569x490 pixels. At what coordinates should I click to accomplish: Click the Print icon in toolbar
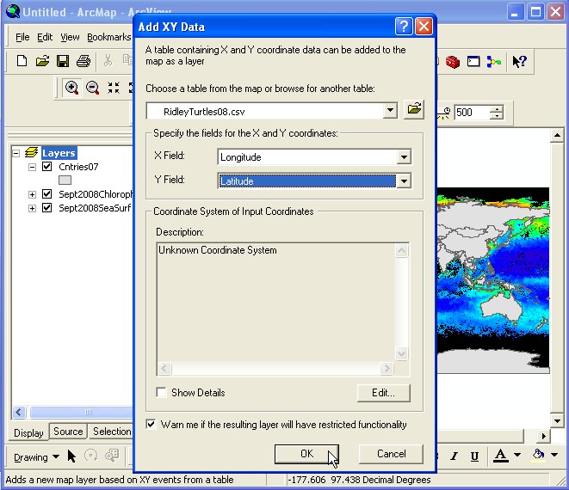click(x=83, y=61)
